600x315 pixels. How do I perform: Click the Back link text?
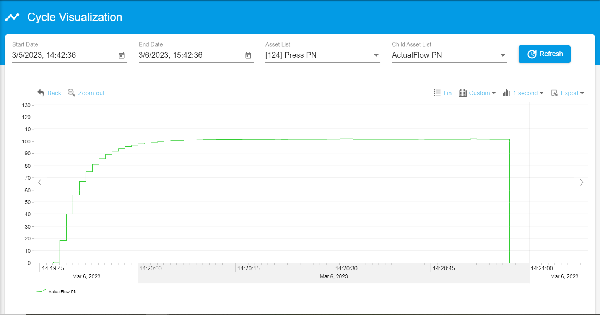click(x=54, y=93)
